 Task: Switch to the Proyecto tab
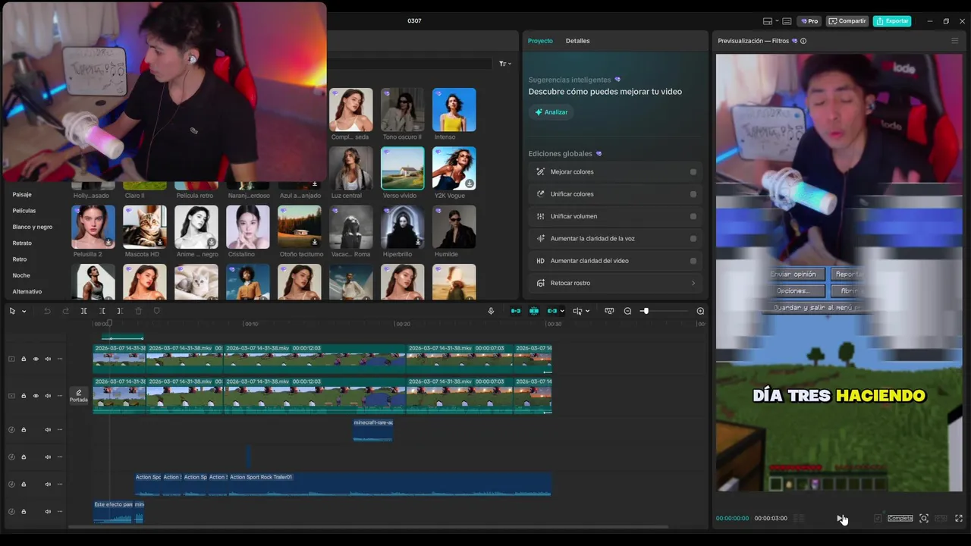[540, 41]
